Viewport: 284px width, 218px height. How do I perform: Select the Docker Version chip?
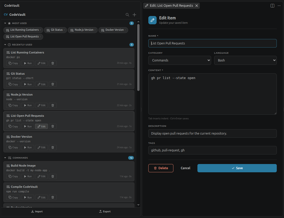coord(113,30)
